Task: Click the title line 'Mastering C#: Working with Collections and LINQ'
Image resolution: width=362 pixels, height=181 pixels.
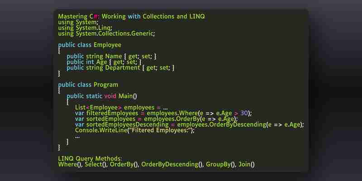Action: pos(131,17)
